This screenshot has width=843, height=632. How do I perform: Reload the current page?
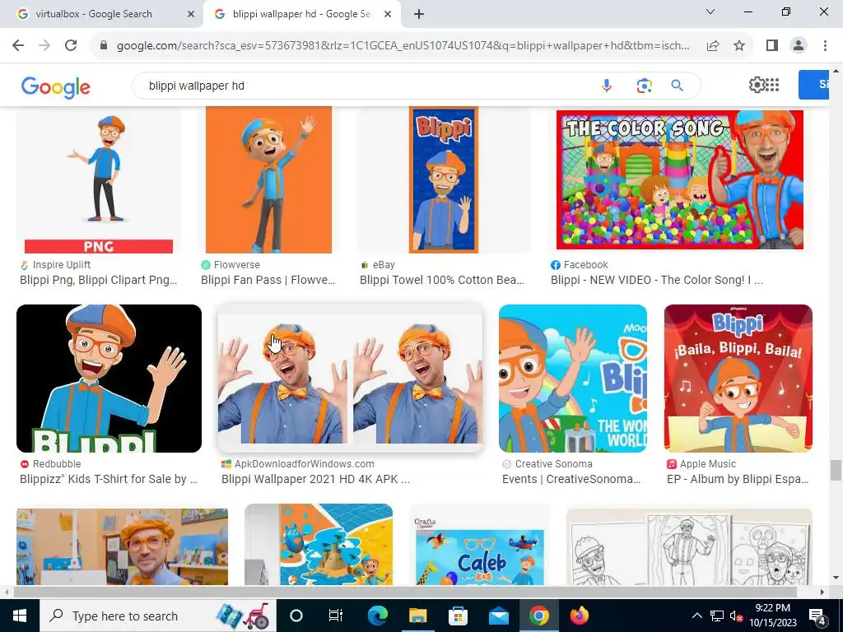click(71, 46)
